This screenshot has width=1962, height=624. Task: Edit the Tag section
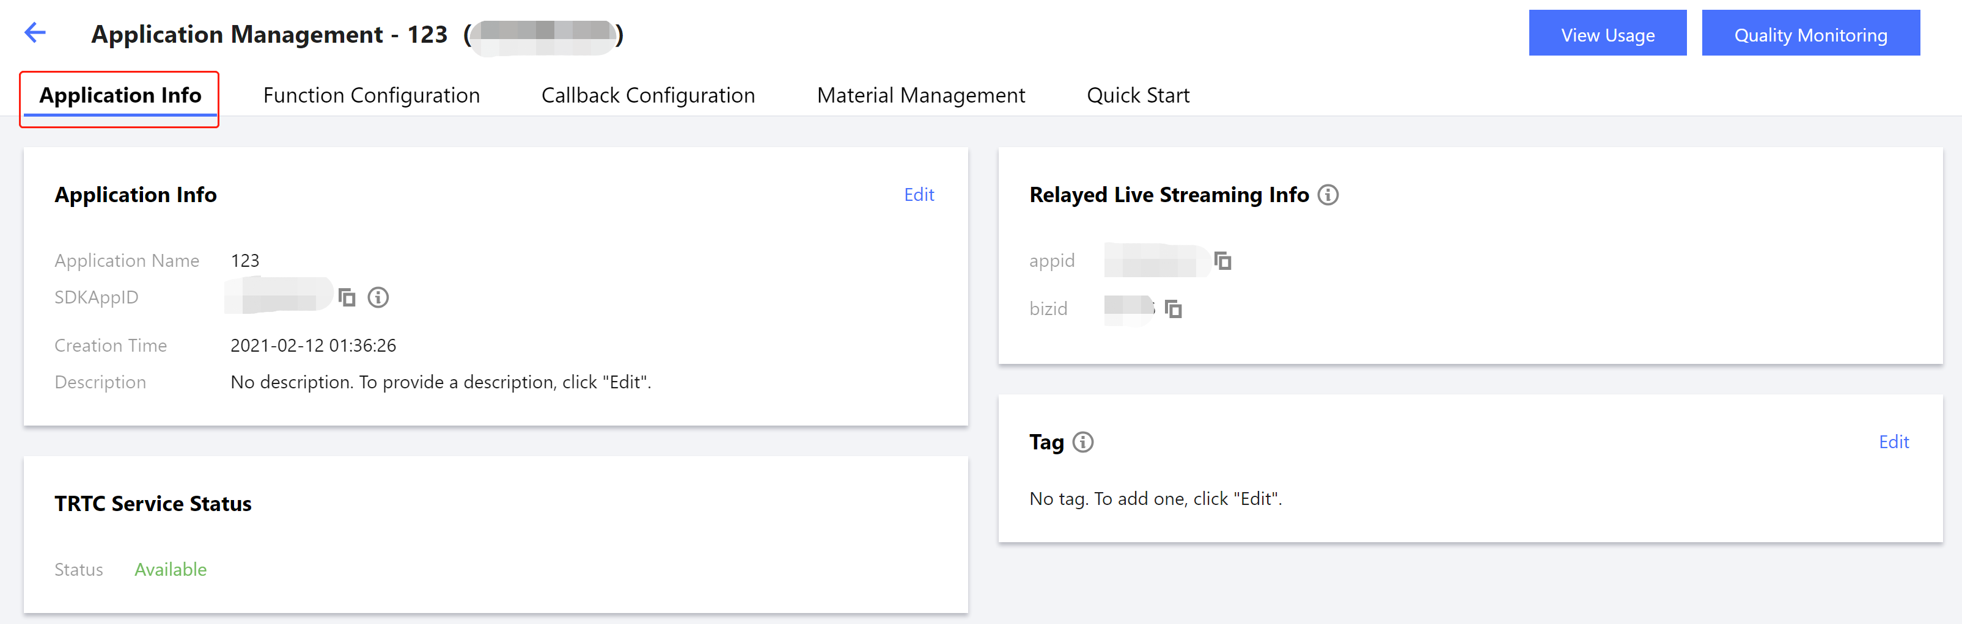point(1893,442)
